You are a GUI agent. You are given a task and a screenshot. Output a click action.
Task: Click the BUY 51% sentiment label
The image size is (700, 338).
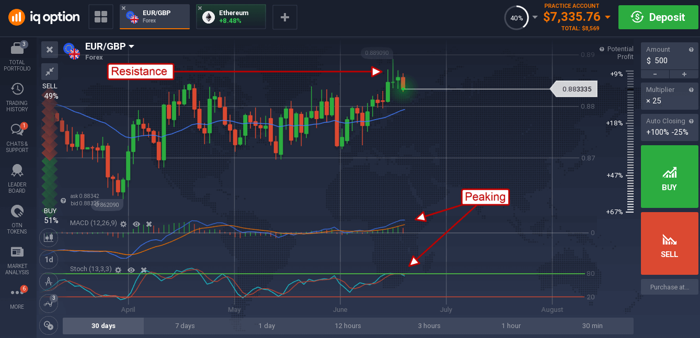[x=50, y=216]
